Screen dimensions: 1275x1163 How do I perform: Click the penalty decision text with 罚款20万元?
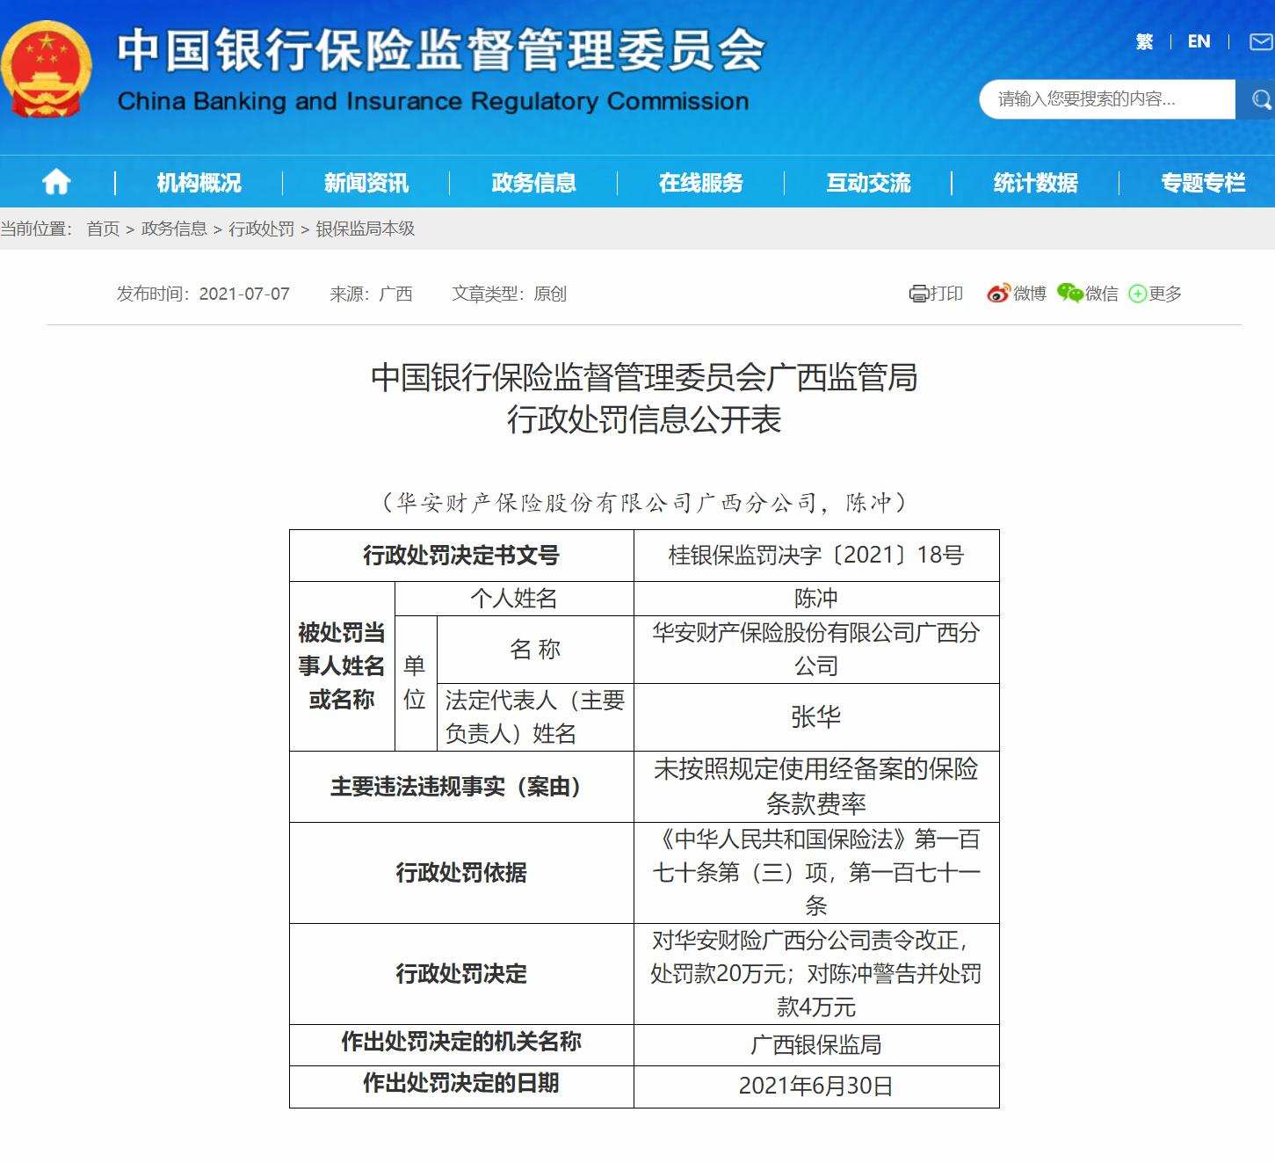coord(816,974)
